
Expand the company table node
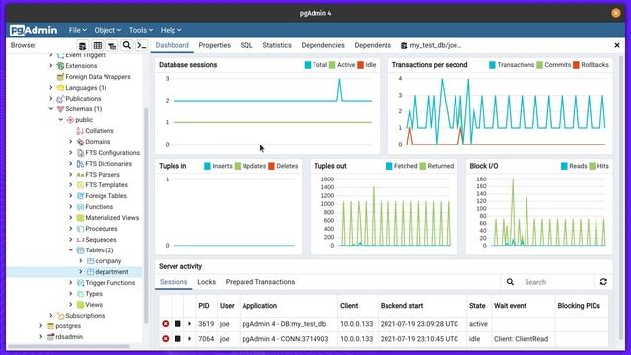coord(81,261)
